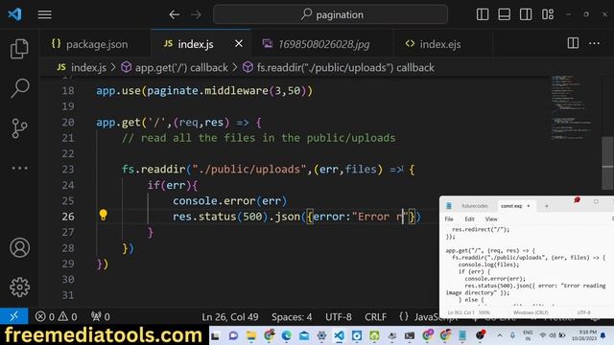The height and width of the screenshot is (345, 614).
Task: Change indentation via Spaces: 4
Action: coord(292,317)
